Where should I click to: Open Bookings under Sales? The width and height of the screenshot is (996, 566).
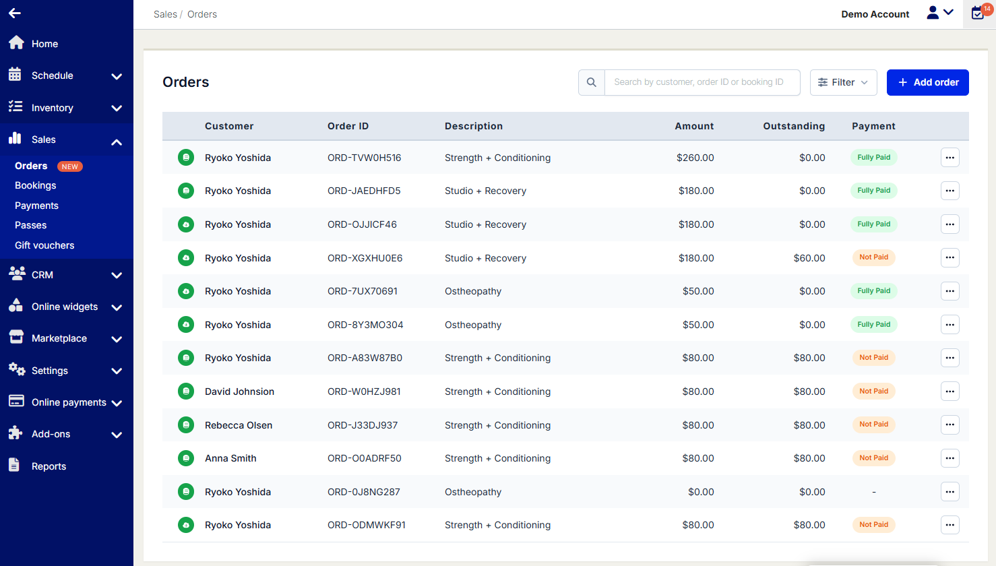pyautogui.click(x=36, y=185)
